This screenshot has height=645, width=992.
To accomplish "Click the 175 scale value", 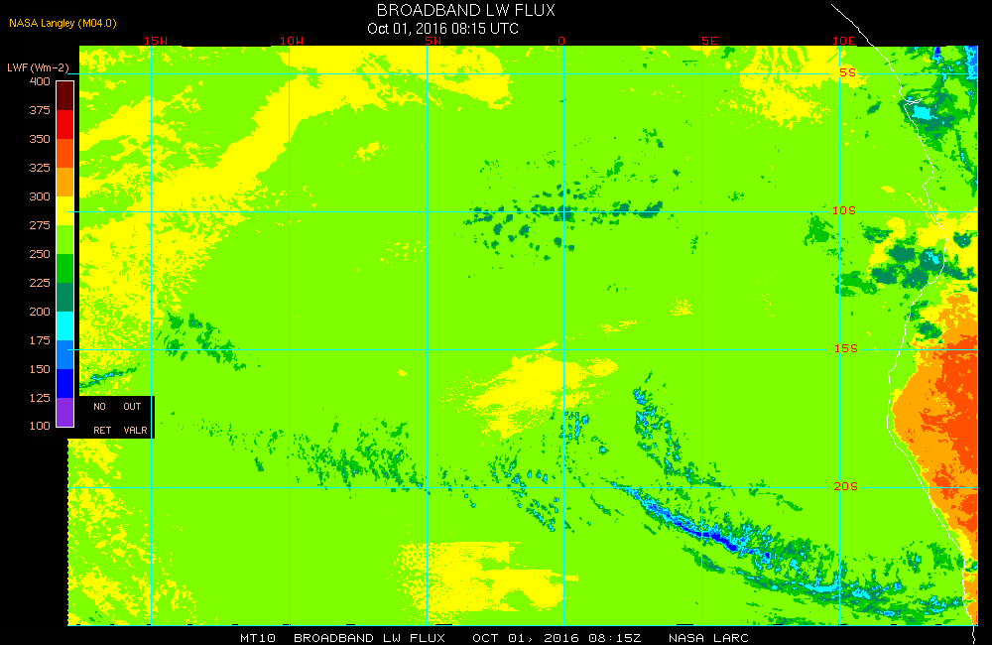I will click(40, 340).
